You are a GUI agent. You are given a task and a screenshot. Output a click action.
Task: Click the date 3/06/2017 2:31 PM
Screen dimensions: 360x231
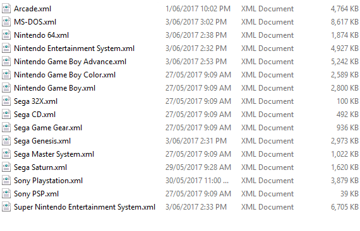[196, 141]
